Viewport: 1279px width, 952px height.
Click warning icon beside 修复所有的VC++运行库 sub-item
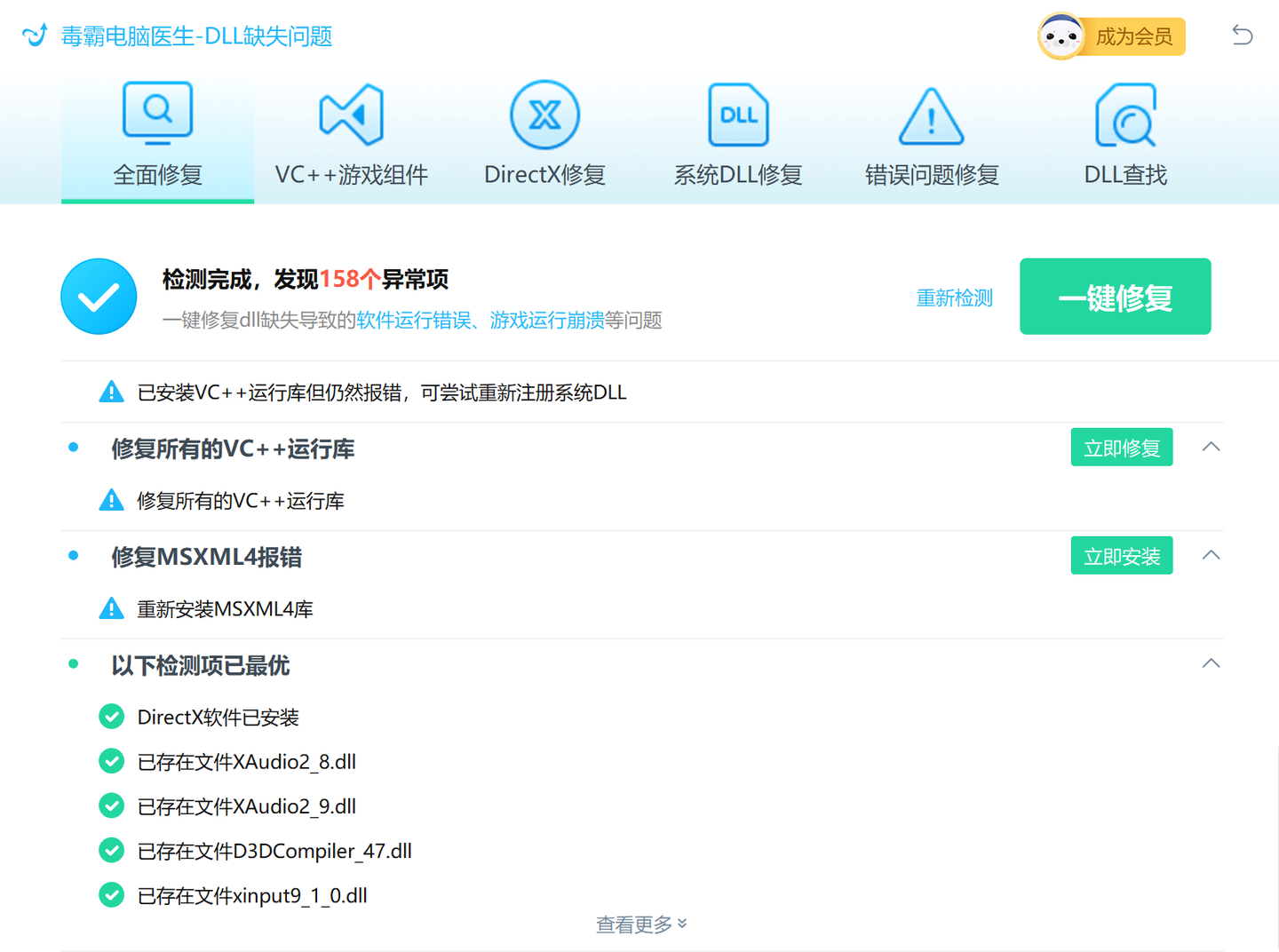111,500
